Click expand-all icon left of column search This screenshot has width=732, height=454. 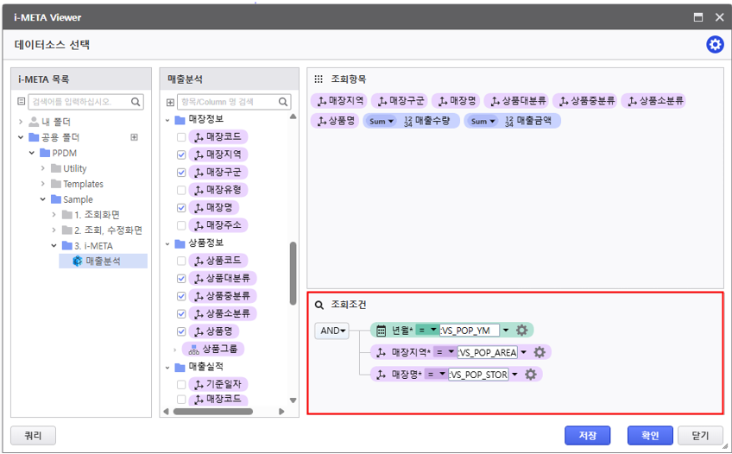click(169, 102)
